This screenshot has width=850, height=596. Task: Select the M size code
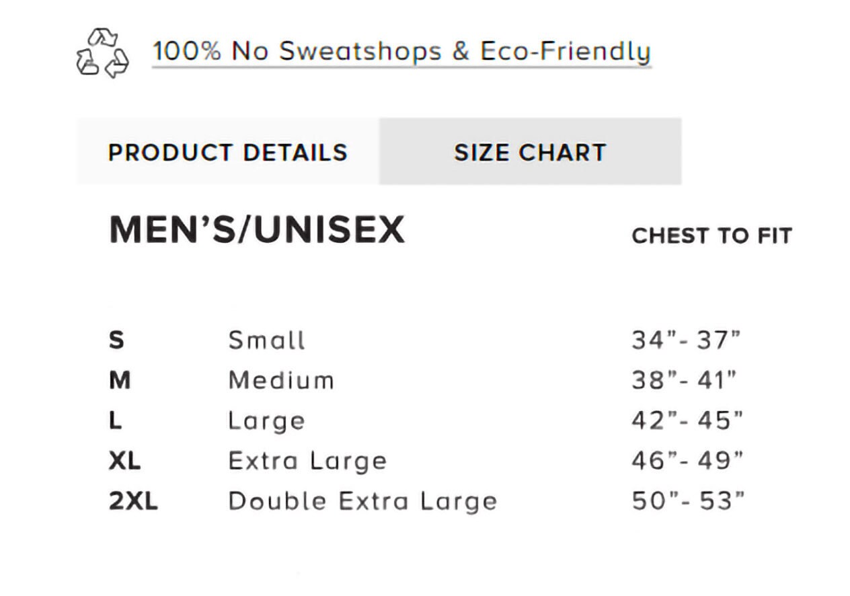click(x=120, y=381)
